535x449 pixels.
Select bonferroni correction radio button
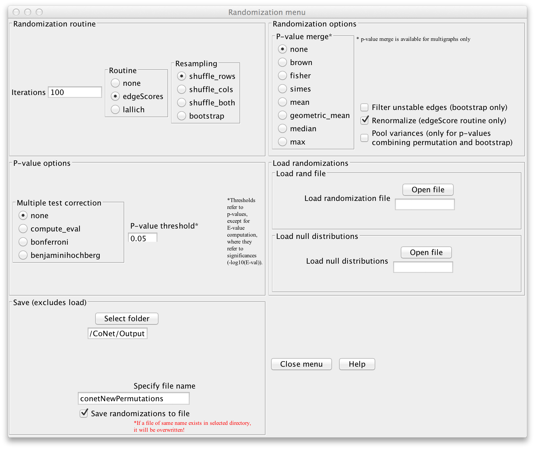(x=23, y=242)
